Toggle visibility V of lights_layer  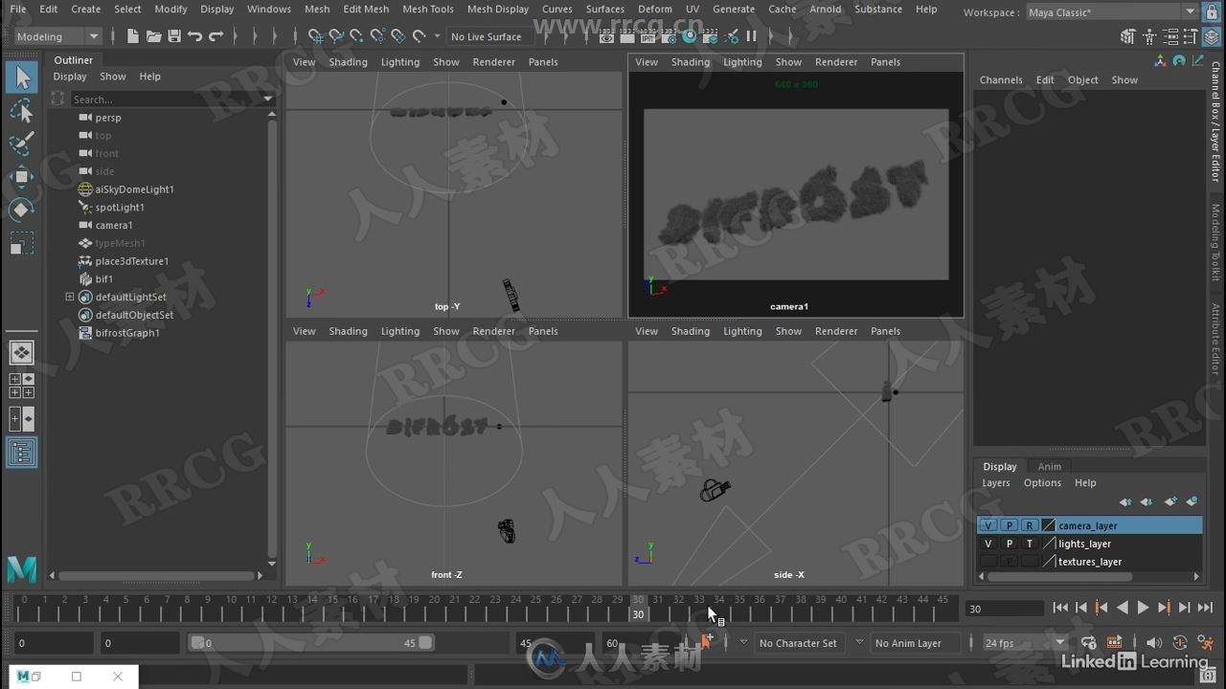(988, 544)
